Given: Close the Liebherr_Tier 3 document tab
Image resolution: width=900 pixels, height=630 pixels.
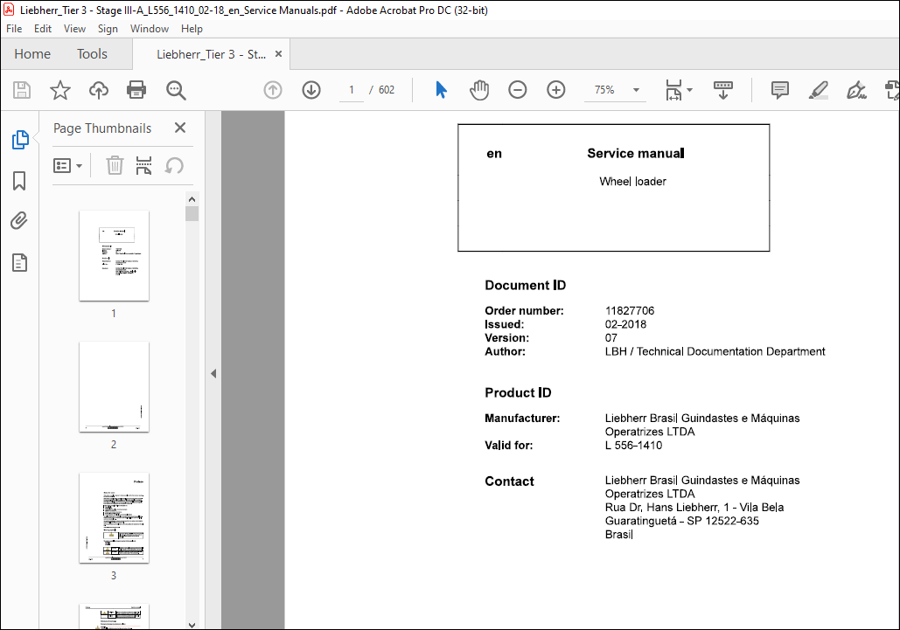Looking at the screenshot, I should point(278,54).
